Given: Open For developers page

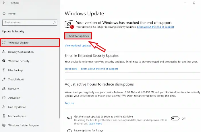Looking at the screenshot, I should [x=17, y=116].
